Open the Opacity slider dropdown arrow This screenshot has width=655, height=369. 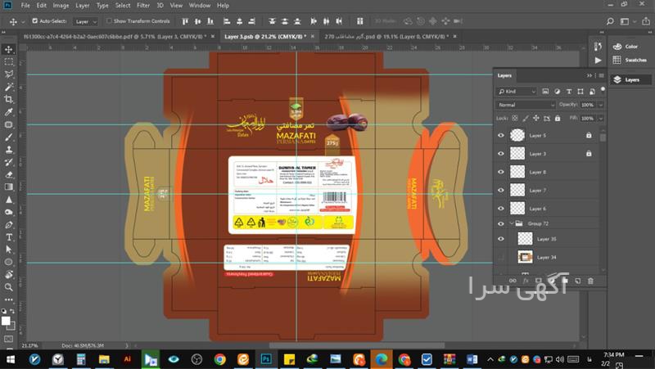601,105
